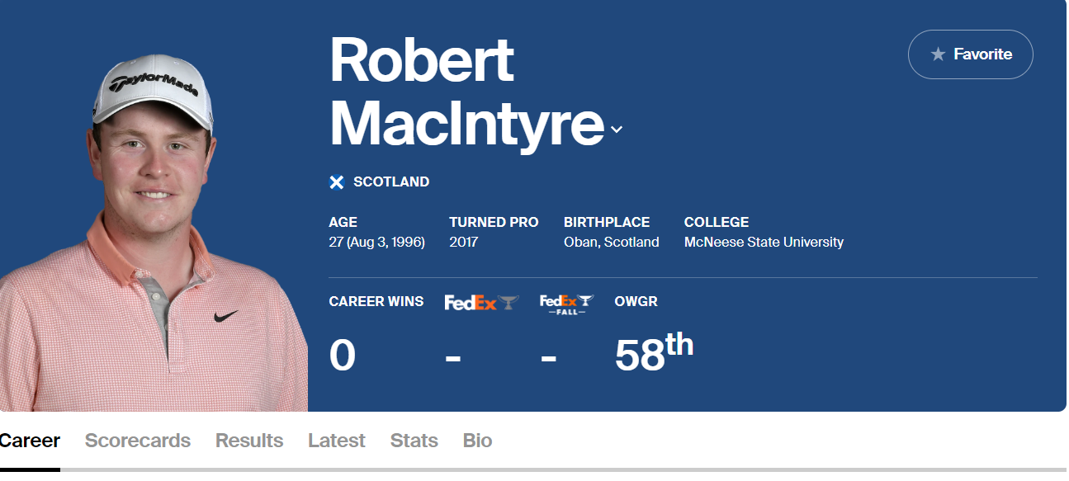1069x481 pixels.
Task: Click the OWGR 58th ranking value
Action: [654, 353]
